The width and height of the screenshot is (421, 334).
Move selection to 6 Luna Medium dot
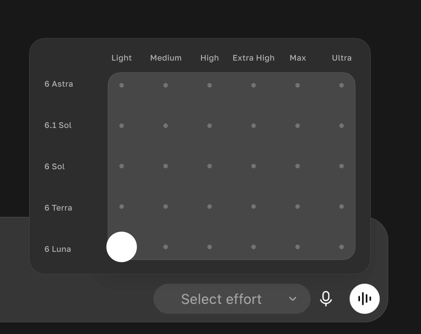166,247
